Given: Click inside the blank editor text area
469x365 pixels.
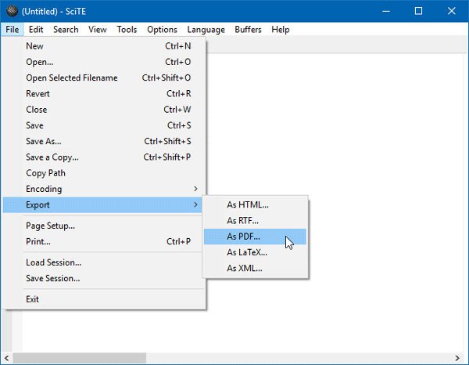Looking at the screenshot, I should pos(359,180).
